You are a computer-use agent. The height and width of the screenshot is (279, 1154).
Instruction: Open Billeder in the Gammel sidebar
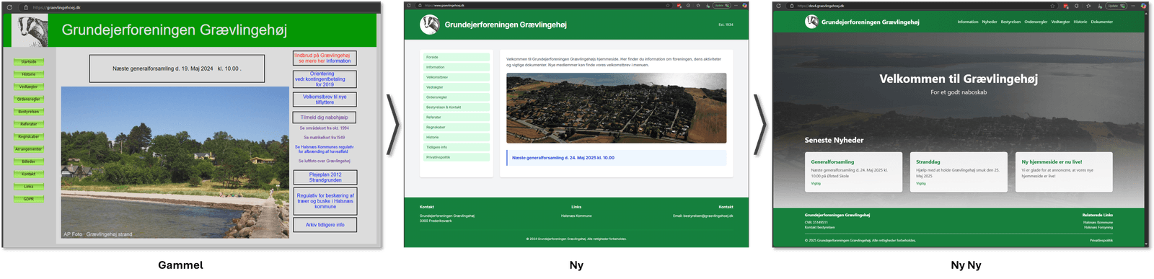click(29, 161)
